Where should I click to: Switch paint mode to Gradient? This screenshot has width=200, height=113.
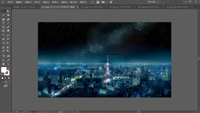6,78
